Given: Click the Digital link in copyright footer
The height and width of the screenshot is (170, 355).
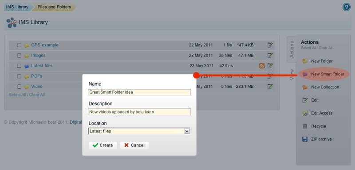Looking at the screenshot, I should click(x=76, y=122).
